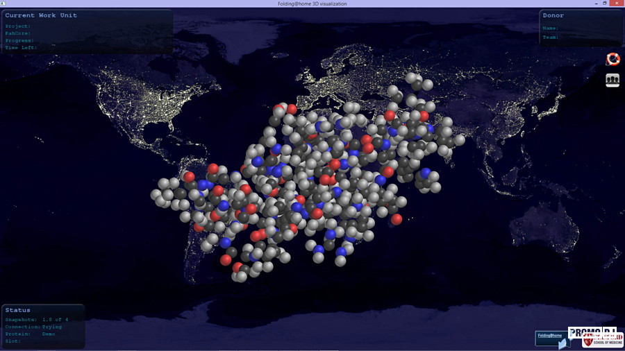Click the donor Team field

click(551, 37)
